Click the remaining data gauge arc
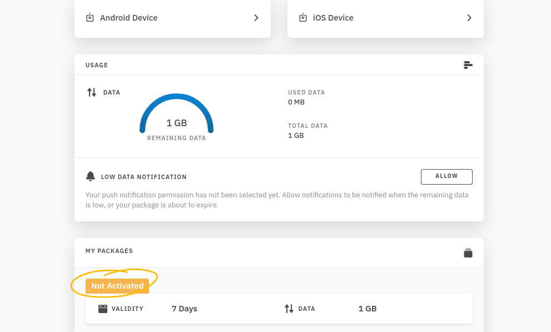551x332 pixels. pos(176,113)
